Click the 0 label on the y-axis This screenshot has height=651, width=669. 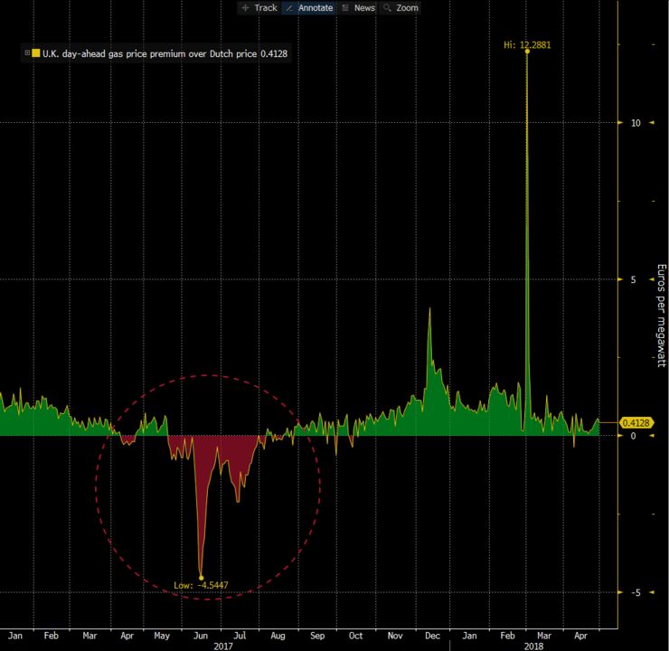[x=633, y=436]
